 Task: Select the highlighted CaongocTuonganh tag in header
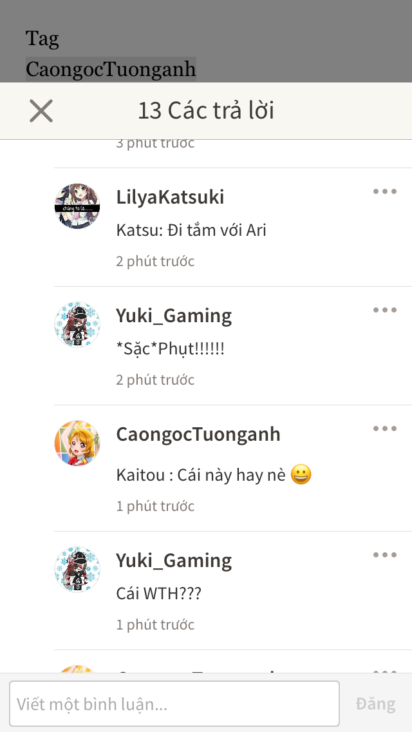pyautogui.click(x=111, y=69)
